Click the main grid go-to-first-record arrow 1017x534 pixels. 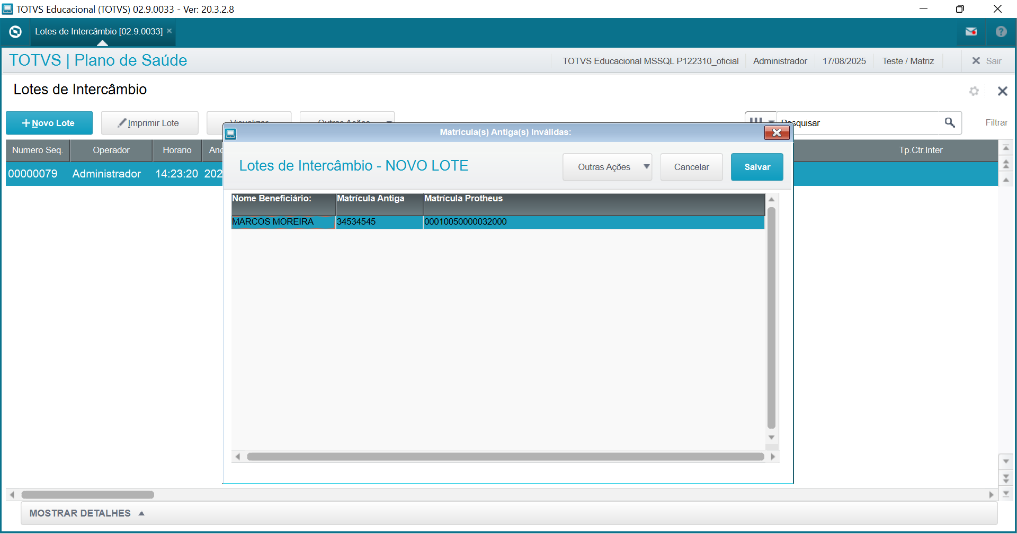point(1006,148)
